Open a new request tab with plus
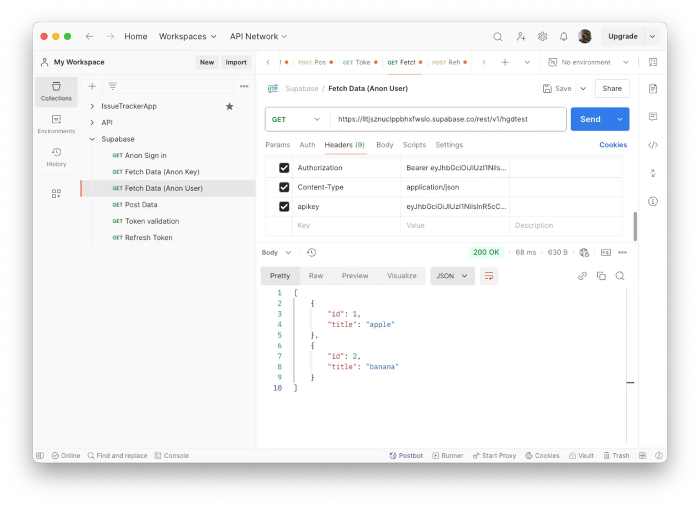This screenshot has width=700, height=506. pos(505,62)
